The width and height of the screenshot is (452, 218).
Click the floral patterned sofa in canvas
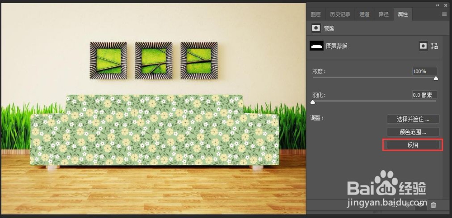click(155, 130)
